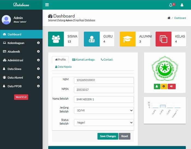
Task: Open the Status Sekolah dropdown
Action: [x=104, y=123]
